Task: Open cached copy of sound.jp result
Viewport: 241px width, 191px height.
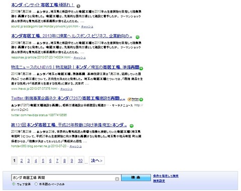Action: 87,27
